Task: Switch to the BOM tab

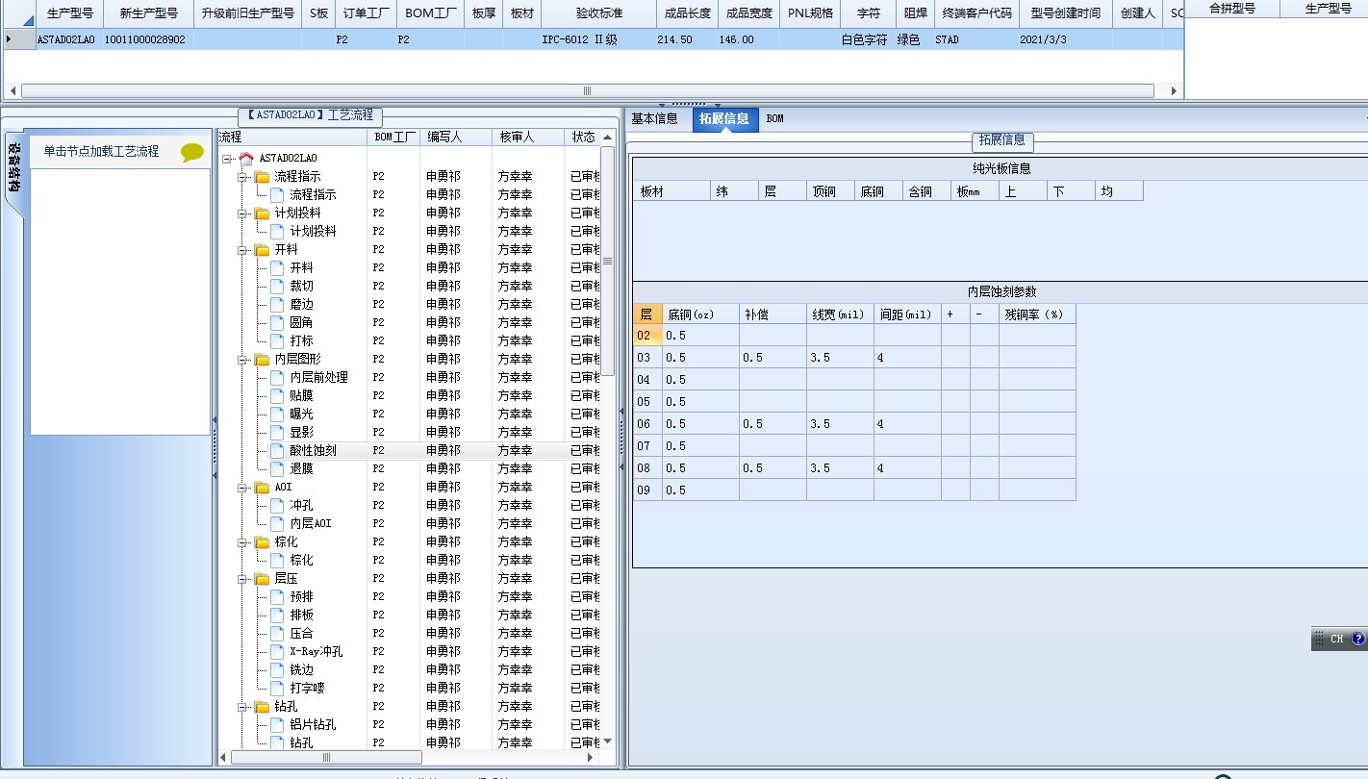Action: click(x=775, y=119)
